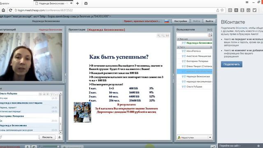The image size is (263, 148).
Task: Select the highlighted blue user row
Action: (x=194, y=71)
